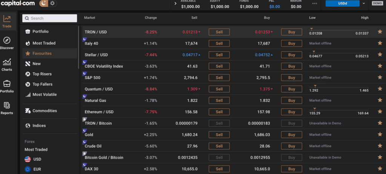The width and height of the screenshot is (386, 174).
Task: Click the USD flag icon
Action: [x=28, y=159]
